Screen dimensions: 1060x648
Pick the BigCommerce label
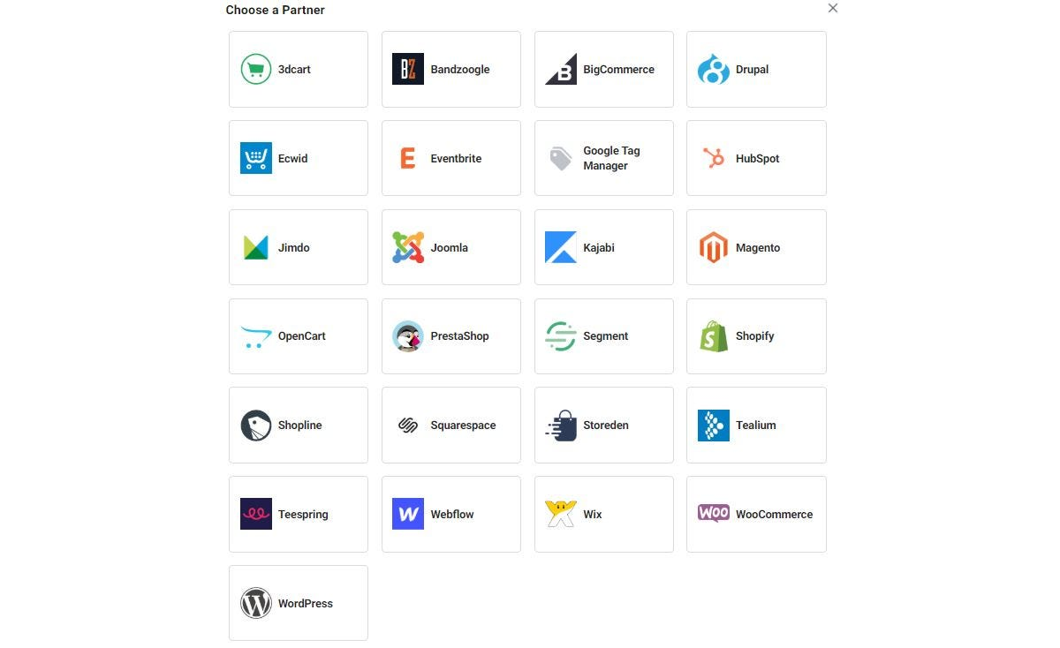click(x=619, y=70)
